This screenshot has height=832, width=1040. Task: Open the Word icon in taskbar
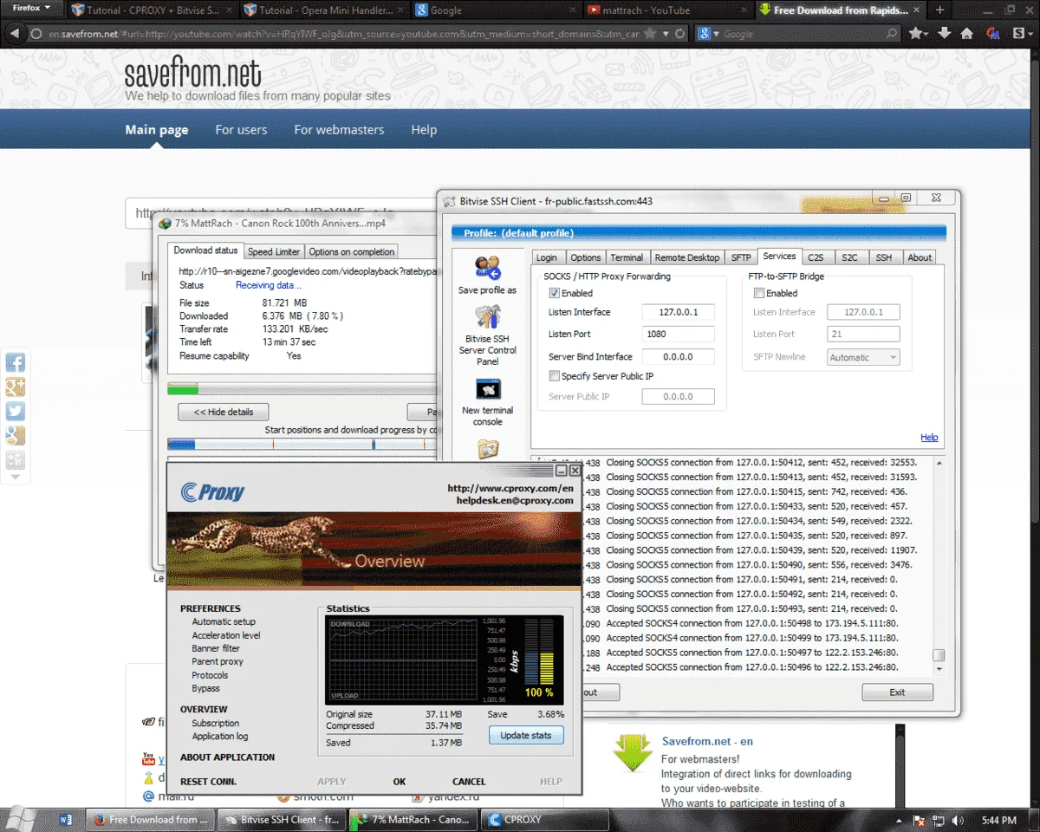pyautogui.click(x=67, y=819)
